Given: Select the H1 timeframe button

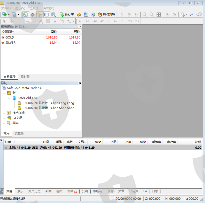Looking at the screenshot, I should pos(109,21).
